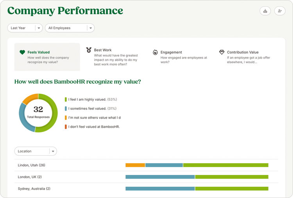Click the green swatch for highly valued legend

pyautogui.click(x=66, y=99)
